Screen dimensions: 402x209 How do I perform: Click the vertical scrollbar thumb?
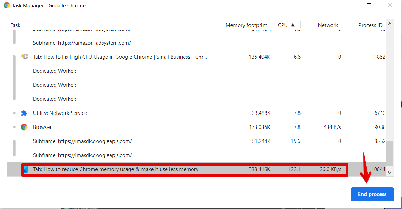click(x=389, y=153)
